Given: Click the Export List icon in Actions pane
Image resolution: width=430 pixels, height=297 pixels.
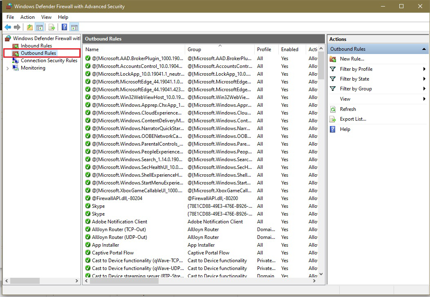Looking at the screenshot, I should point(333,119).
